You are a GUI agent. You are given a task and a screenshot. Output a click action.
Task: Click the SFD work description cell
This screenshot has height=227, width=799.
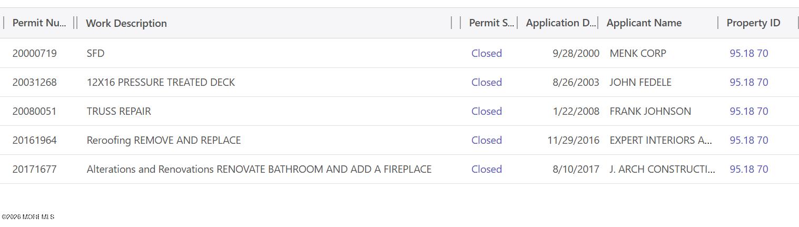pyautogui.click(x=95, y=53)
